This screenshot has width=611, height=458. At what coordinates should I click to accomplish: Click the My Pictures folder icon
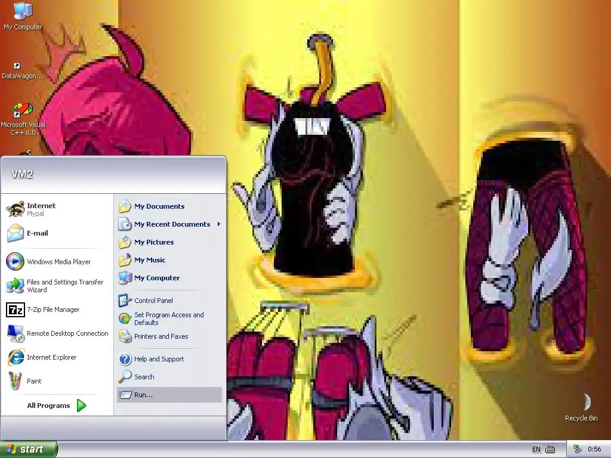click(x=125, y=242)
